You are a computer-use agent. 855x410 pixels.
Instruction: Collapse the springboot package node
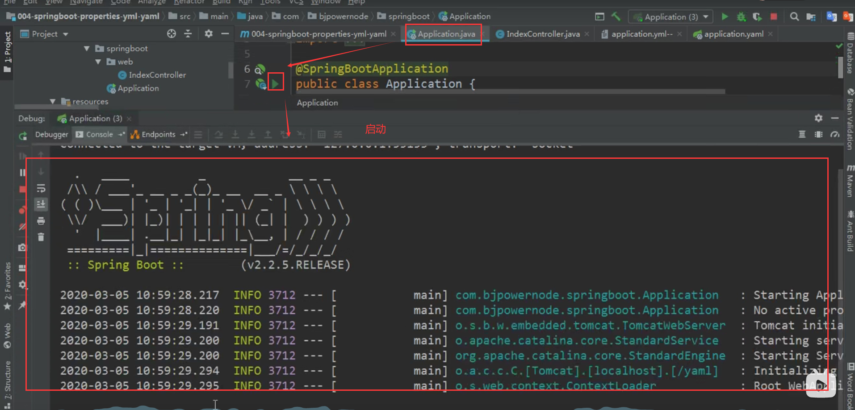click(87, 48)
